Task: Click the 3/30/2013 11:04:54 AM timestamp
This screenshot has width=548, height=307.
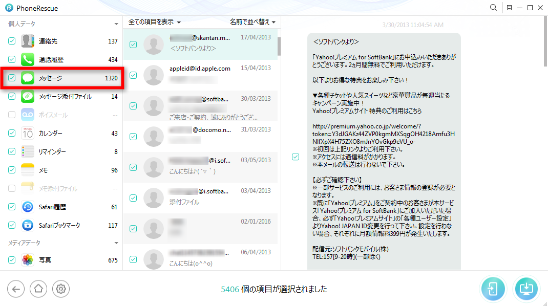Action: tap(413, 25)
